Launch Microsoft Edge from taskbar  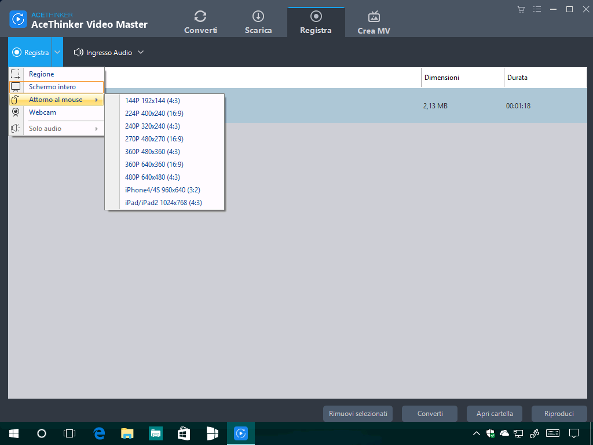[x=99, y=433]
